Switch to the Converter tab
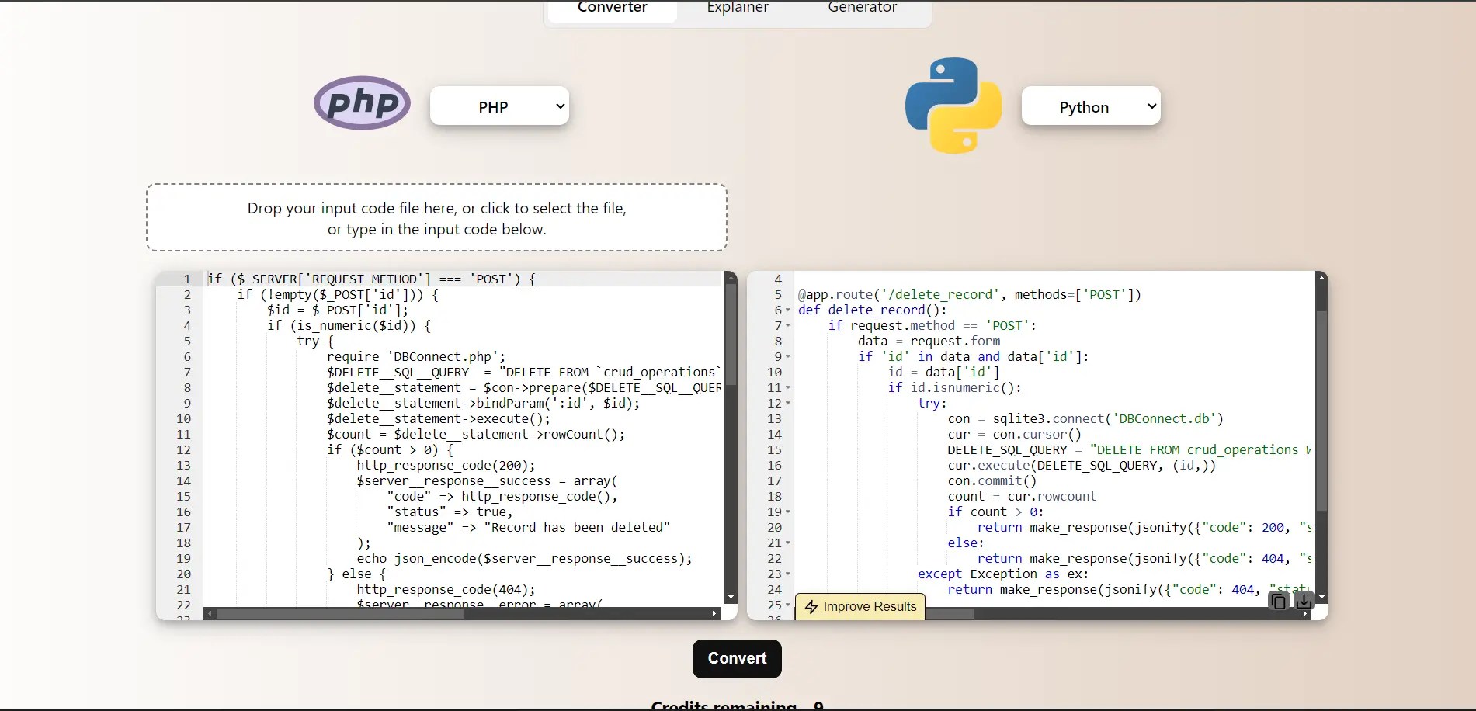Viewport: 1476px width, 711px height. (612, 8)
